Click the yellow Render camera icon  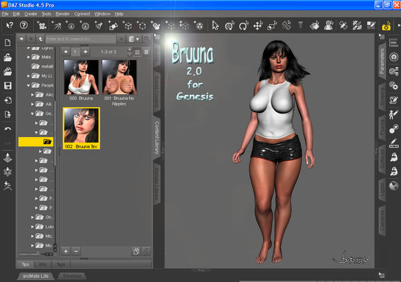pyautogui.click(x=386, y=25)
